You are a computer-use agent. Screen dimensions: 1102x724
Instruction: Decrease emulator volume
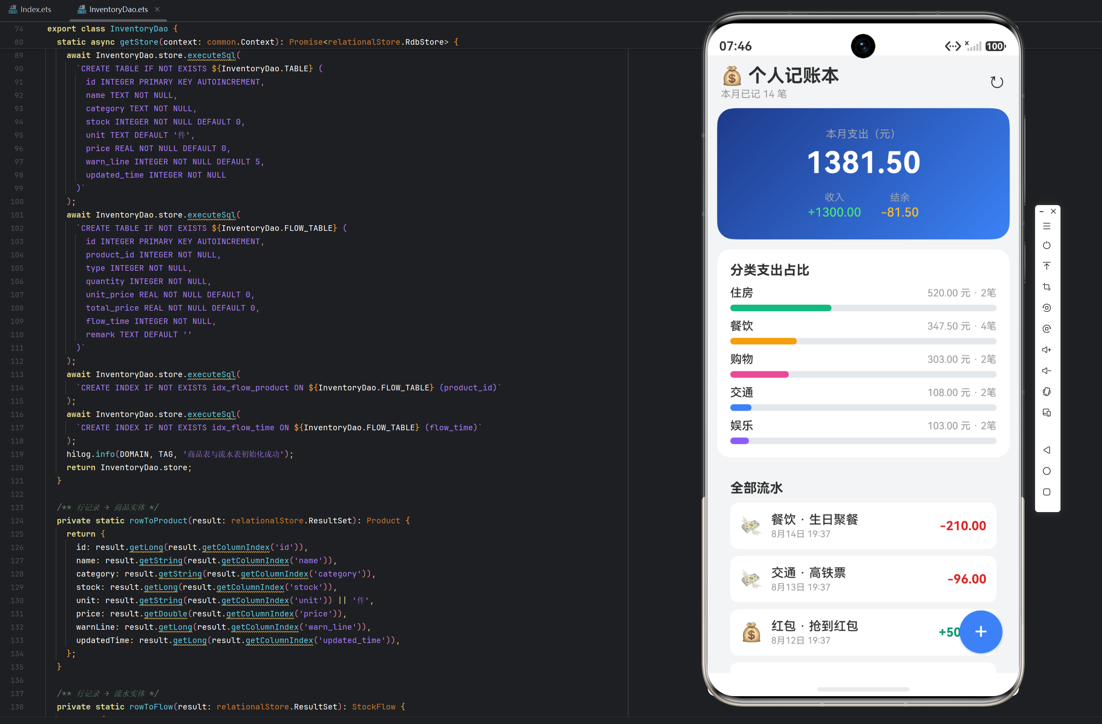(x=1046, y=371)
